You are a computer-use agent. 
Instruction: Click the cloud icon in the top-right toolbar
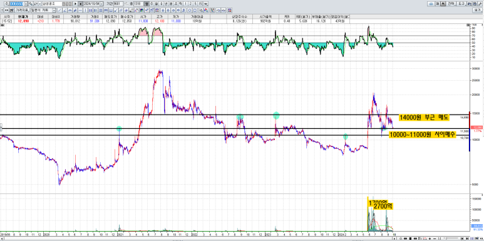[x=431, y=4]
